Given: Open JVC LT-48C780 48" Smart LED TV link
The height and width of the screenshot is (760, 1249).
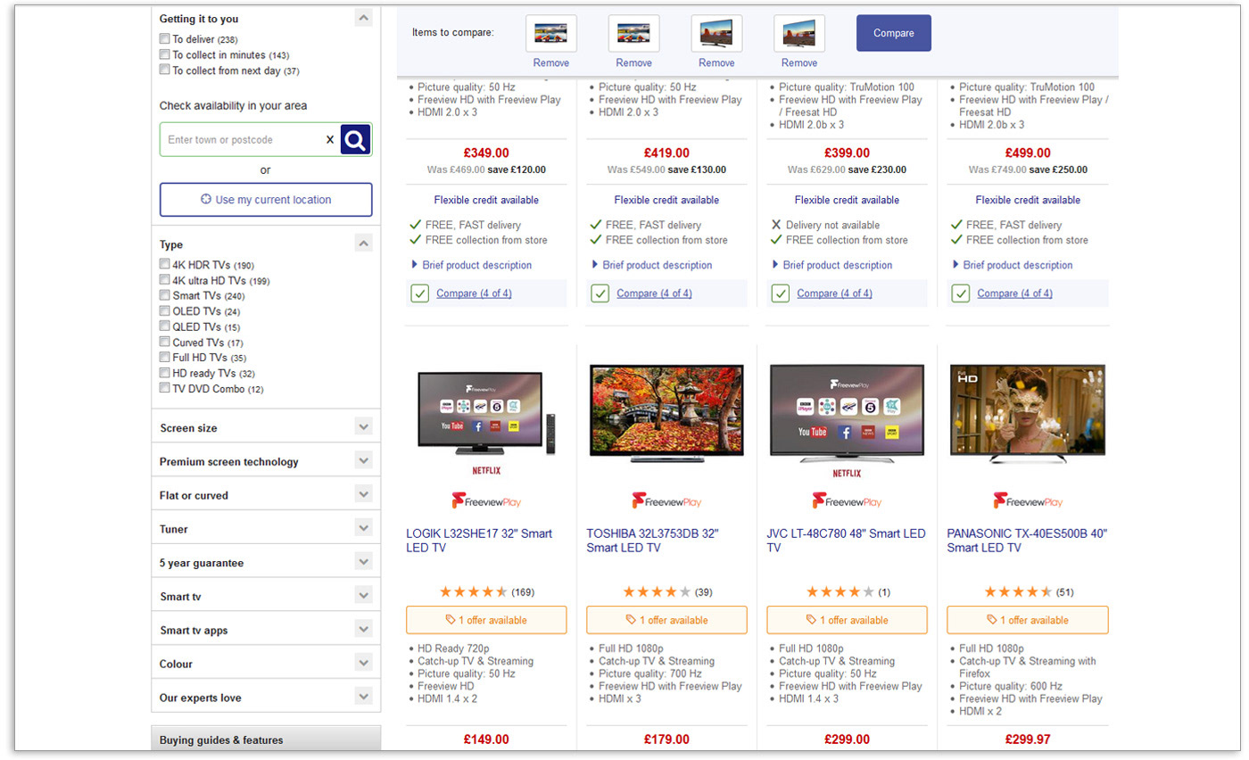Looking at the screenshot, I should [847, 541].
